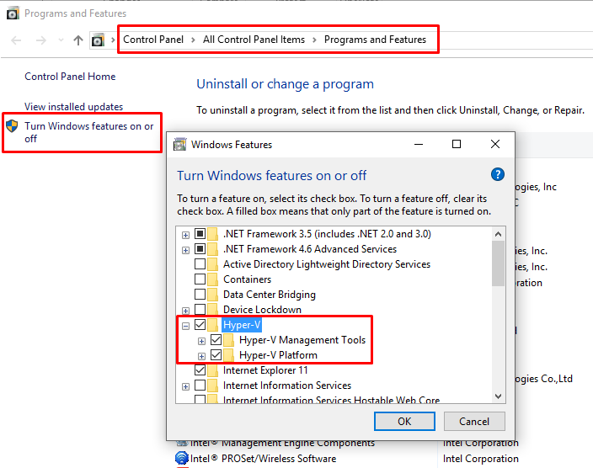Click folder icon next to Internet Explorer 11

coord(213,370)
